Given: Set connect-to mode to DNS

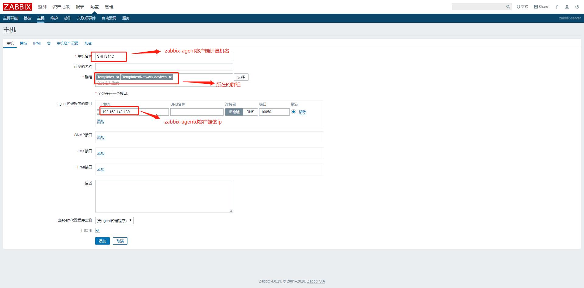Looking at the screenshot, I should (250, 112).
